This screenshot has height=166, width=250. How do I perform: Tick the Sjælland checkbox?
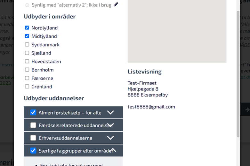(x=27, y=53)
